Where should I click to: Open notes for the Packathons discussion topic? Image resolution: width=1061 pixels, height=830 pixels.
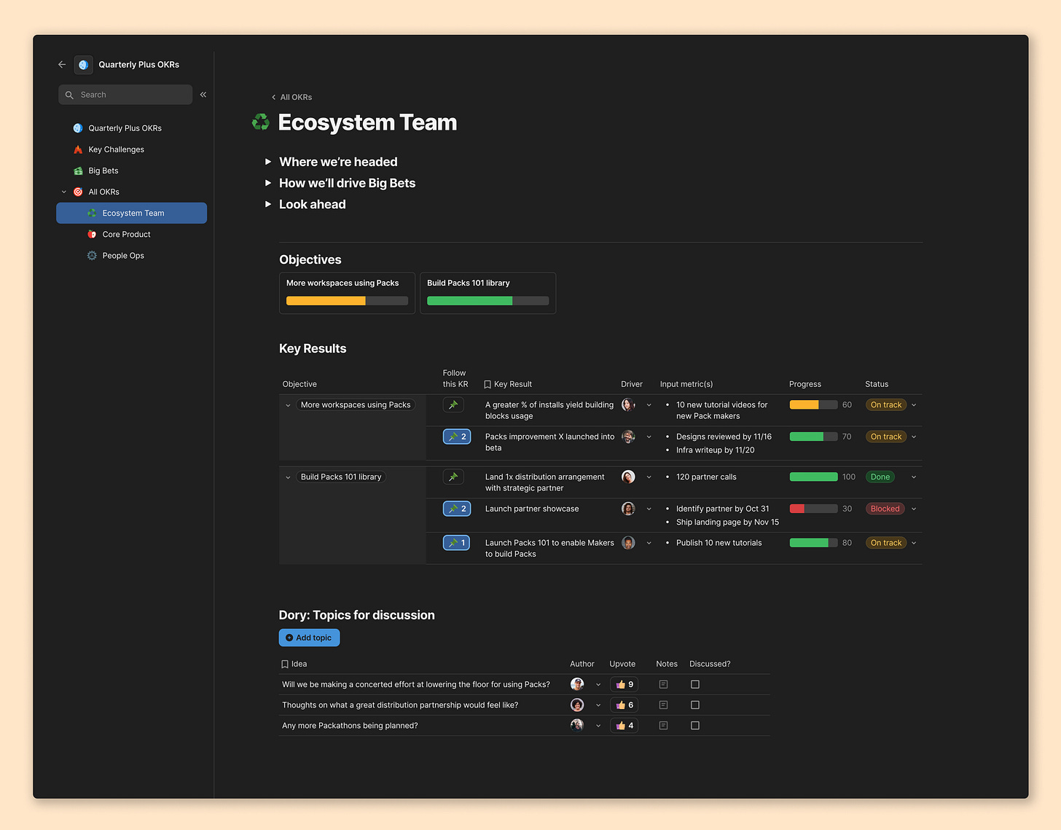click(x=663, y=725)
